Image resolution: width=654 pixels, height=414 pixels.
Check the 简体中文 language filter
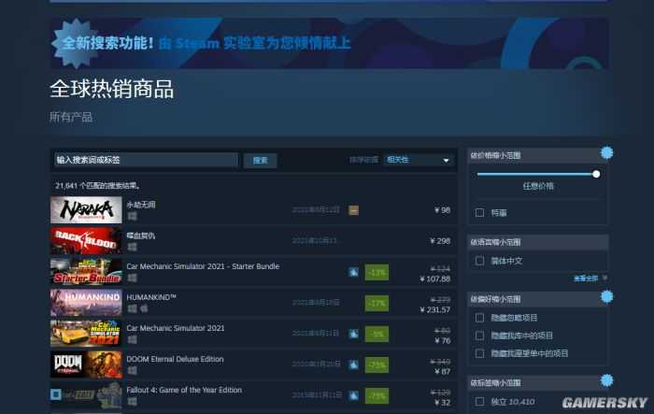click(479, 261)
